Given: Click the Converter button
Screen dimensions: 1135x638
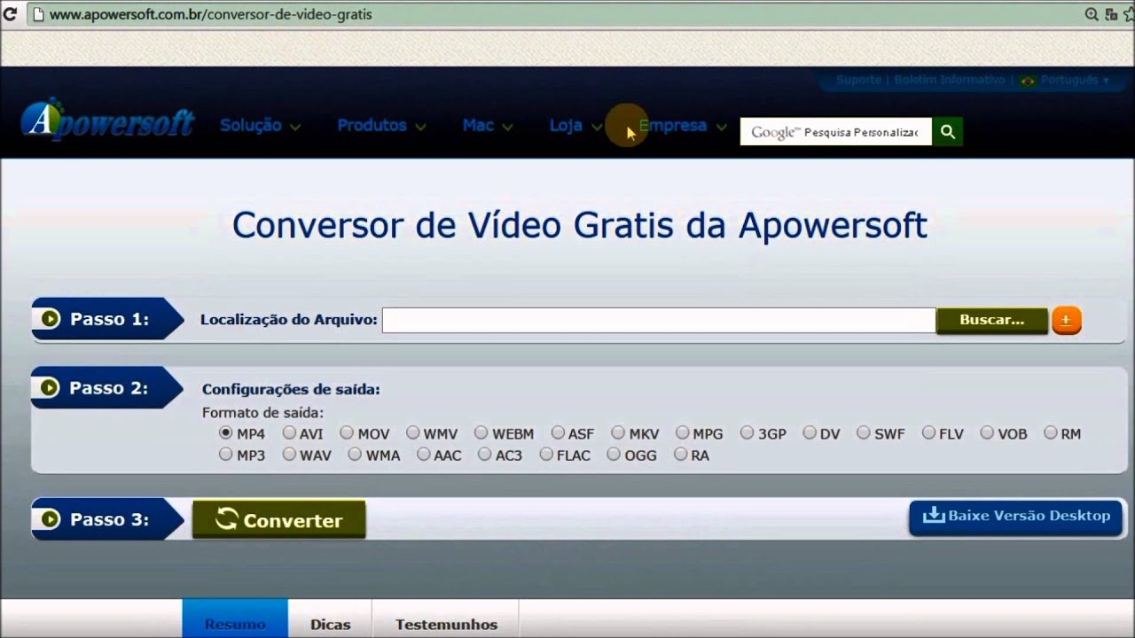Looking at the screenshot, I should (279, 520).
